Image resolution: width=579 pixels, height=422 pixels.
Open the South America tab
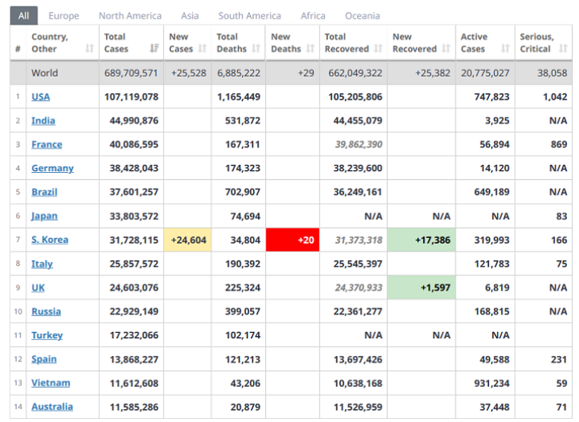(249, 15)
